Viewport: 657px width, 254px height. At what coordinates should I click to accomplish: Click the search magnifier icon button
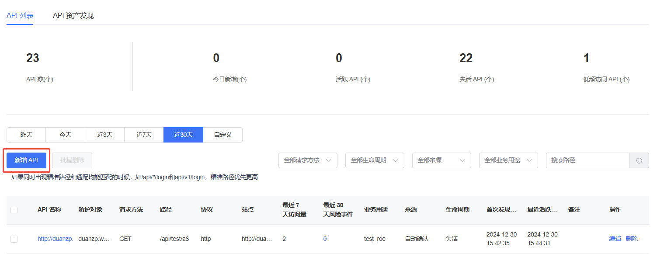coord(639,160)
